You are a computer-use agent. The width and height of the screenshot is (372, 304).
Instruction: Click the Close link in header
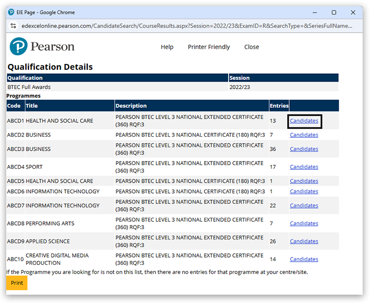pos(251,47)
